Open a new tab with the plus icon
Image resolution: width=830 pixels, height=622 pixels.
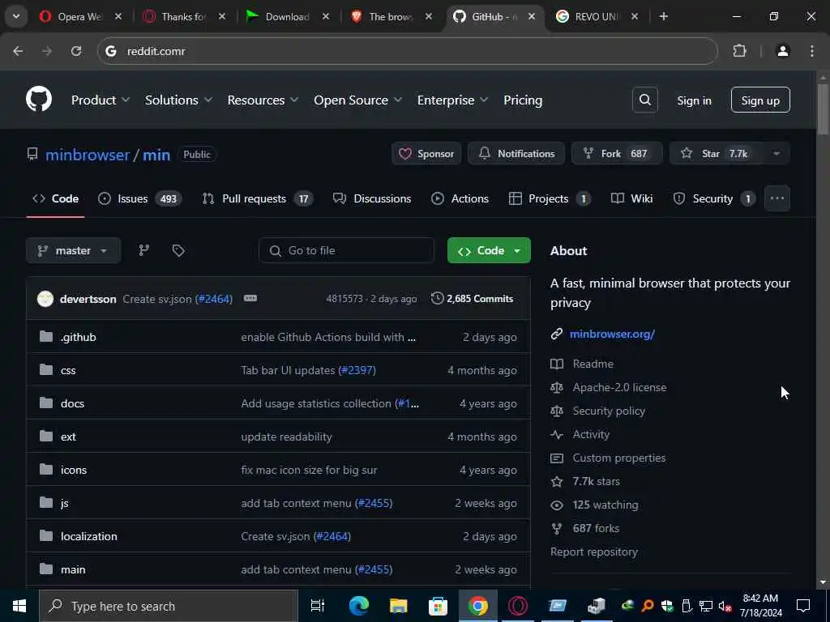pyautogui.click(x=663, y=16)
